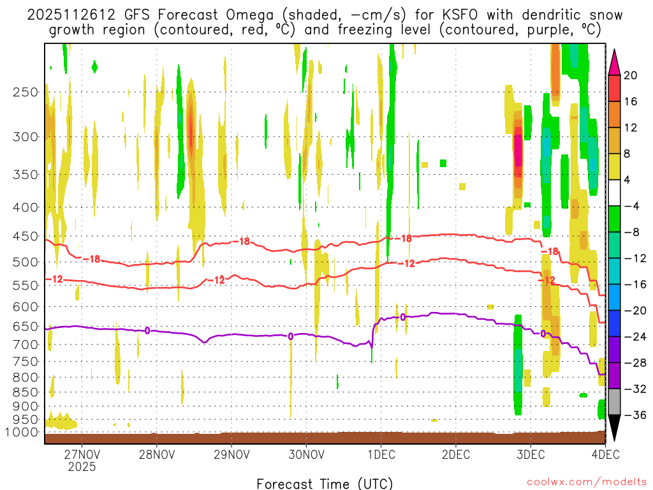Click the coolwx.com/modelts link text
The image size is (653, 490).
click(x=587, y=482)
